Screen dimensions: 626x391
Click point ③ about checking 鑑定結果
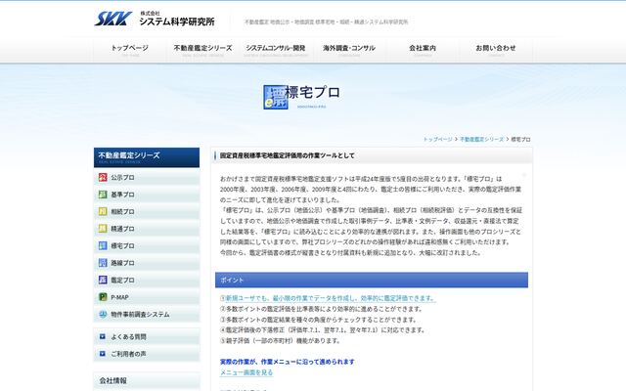click(x=319, y=320)
